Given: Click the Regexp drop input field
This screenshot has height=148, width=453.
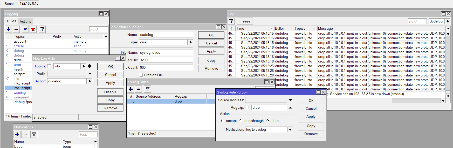Looking at the screenshot, I should pyautogui.click(x=269, y=107).
